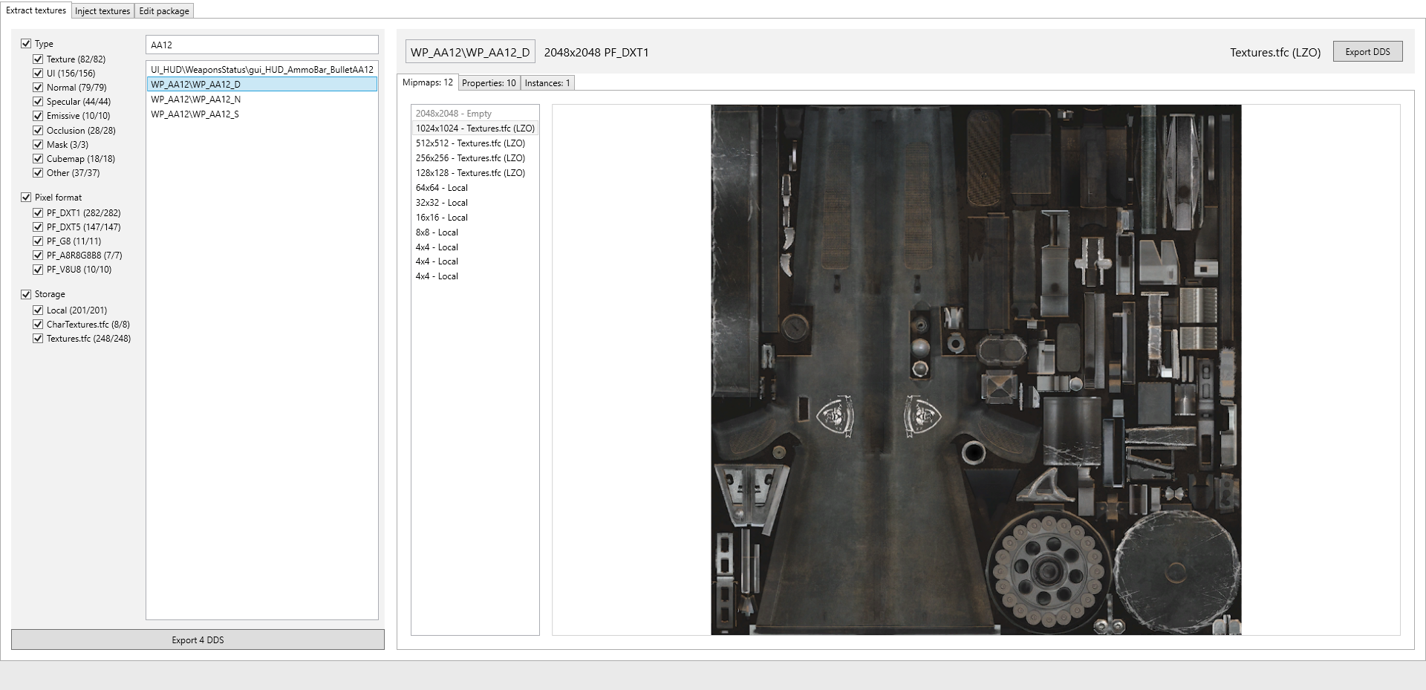Viewport: 1426px width, 690px height.
Task: Toggle Normal (79/79) filter
Action: [x=38, y=88]
